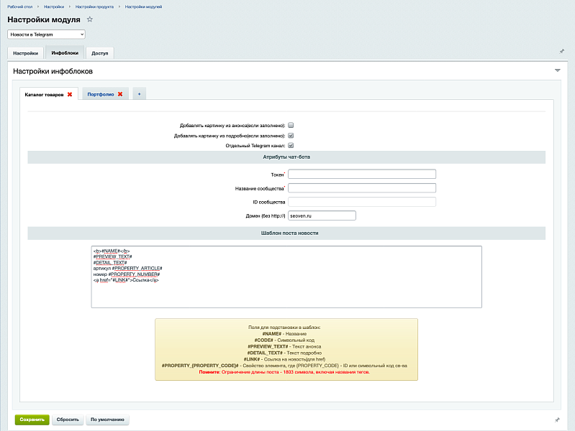Switch to the Настройки tab
Image resolution: width=575 pixels, height=431 pixels.
[x=25, y=53]
